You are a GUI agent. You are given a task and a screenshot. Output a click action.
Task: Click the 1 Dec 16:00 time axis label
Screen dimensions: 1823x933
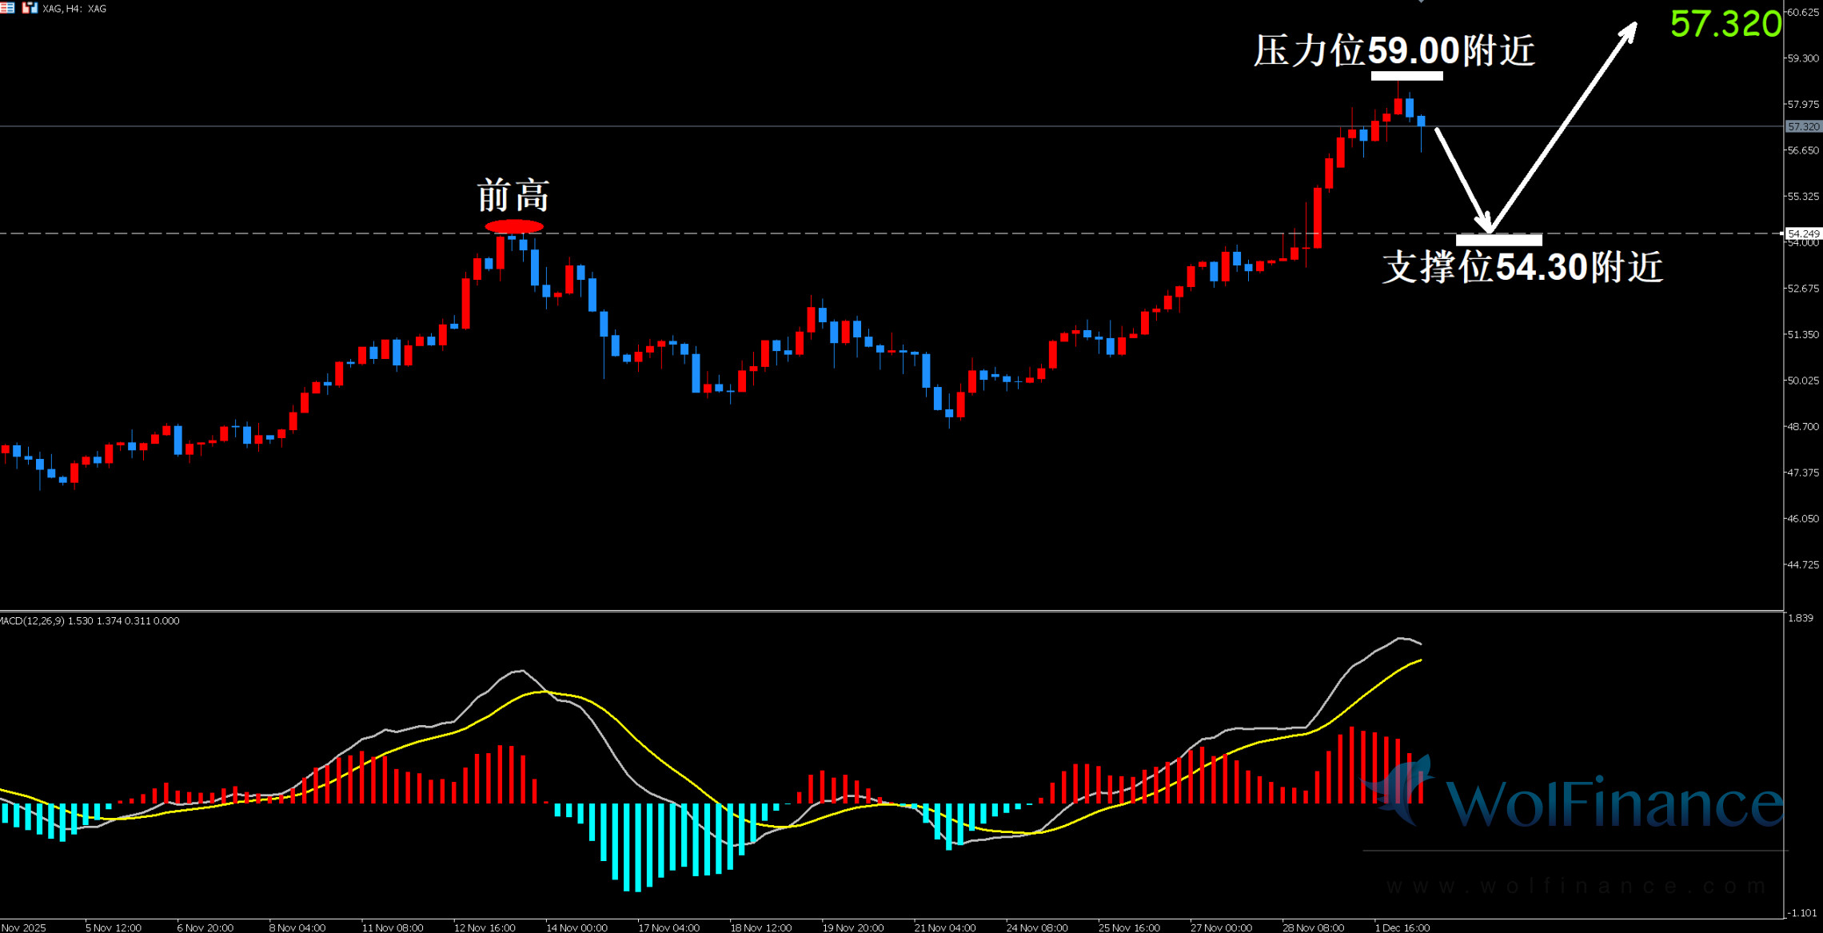[x=1402, y=927]
